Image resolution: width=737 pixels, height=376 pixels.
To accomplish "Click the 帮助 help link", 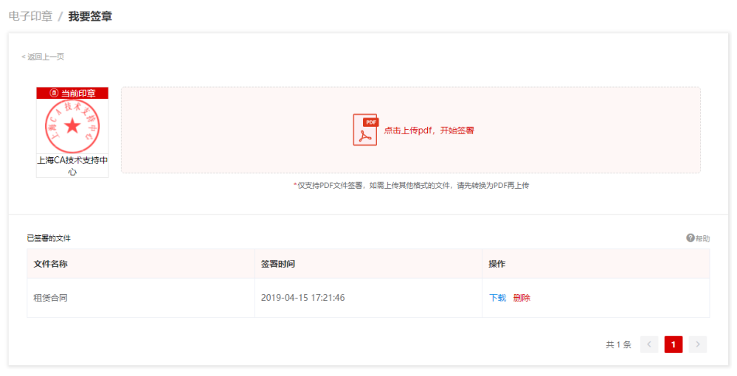I will pos(702,238).
